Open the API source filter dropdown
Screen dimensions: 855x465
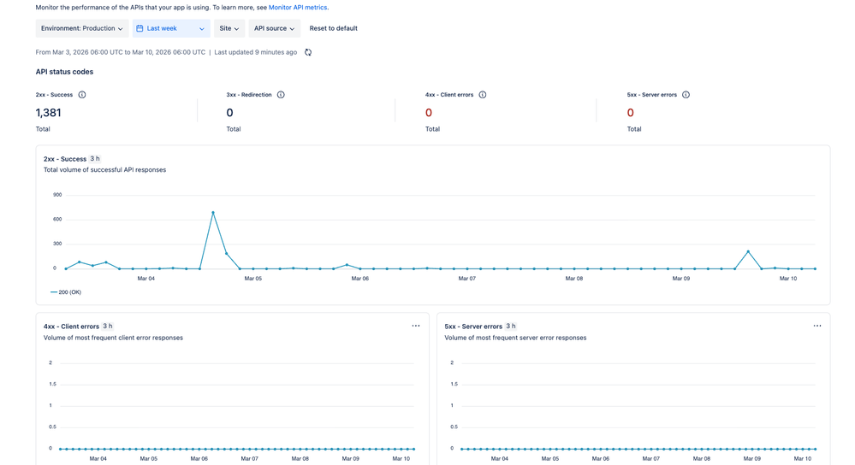point(274,28)
